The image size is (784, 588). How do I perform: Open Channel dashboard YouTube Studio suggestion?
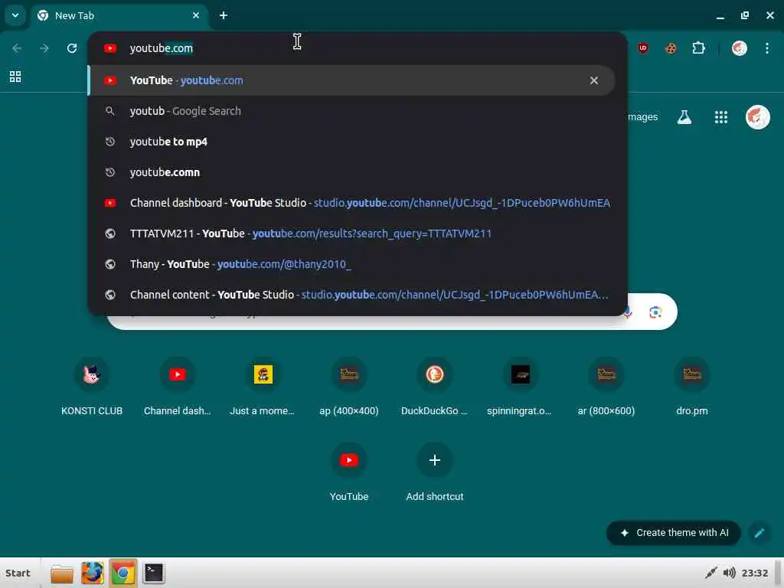click(357, 202)
